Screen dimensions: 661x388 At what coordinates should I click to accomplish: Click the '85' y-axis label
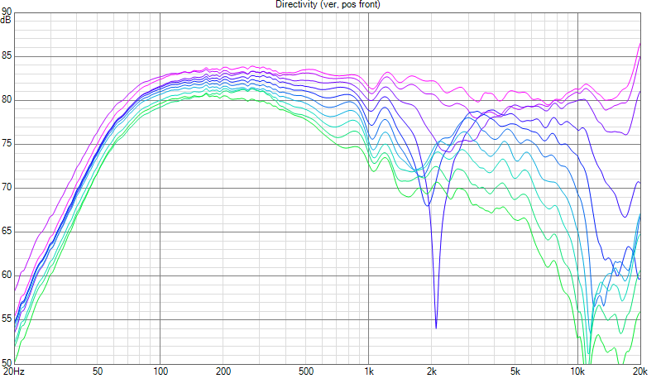point(7,55)
